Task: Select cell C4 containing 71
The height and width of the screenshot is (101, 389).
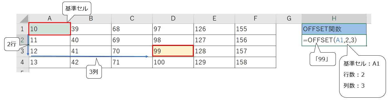Action: tap(132, 63)
